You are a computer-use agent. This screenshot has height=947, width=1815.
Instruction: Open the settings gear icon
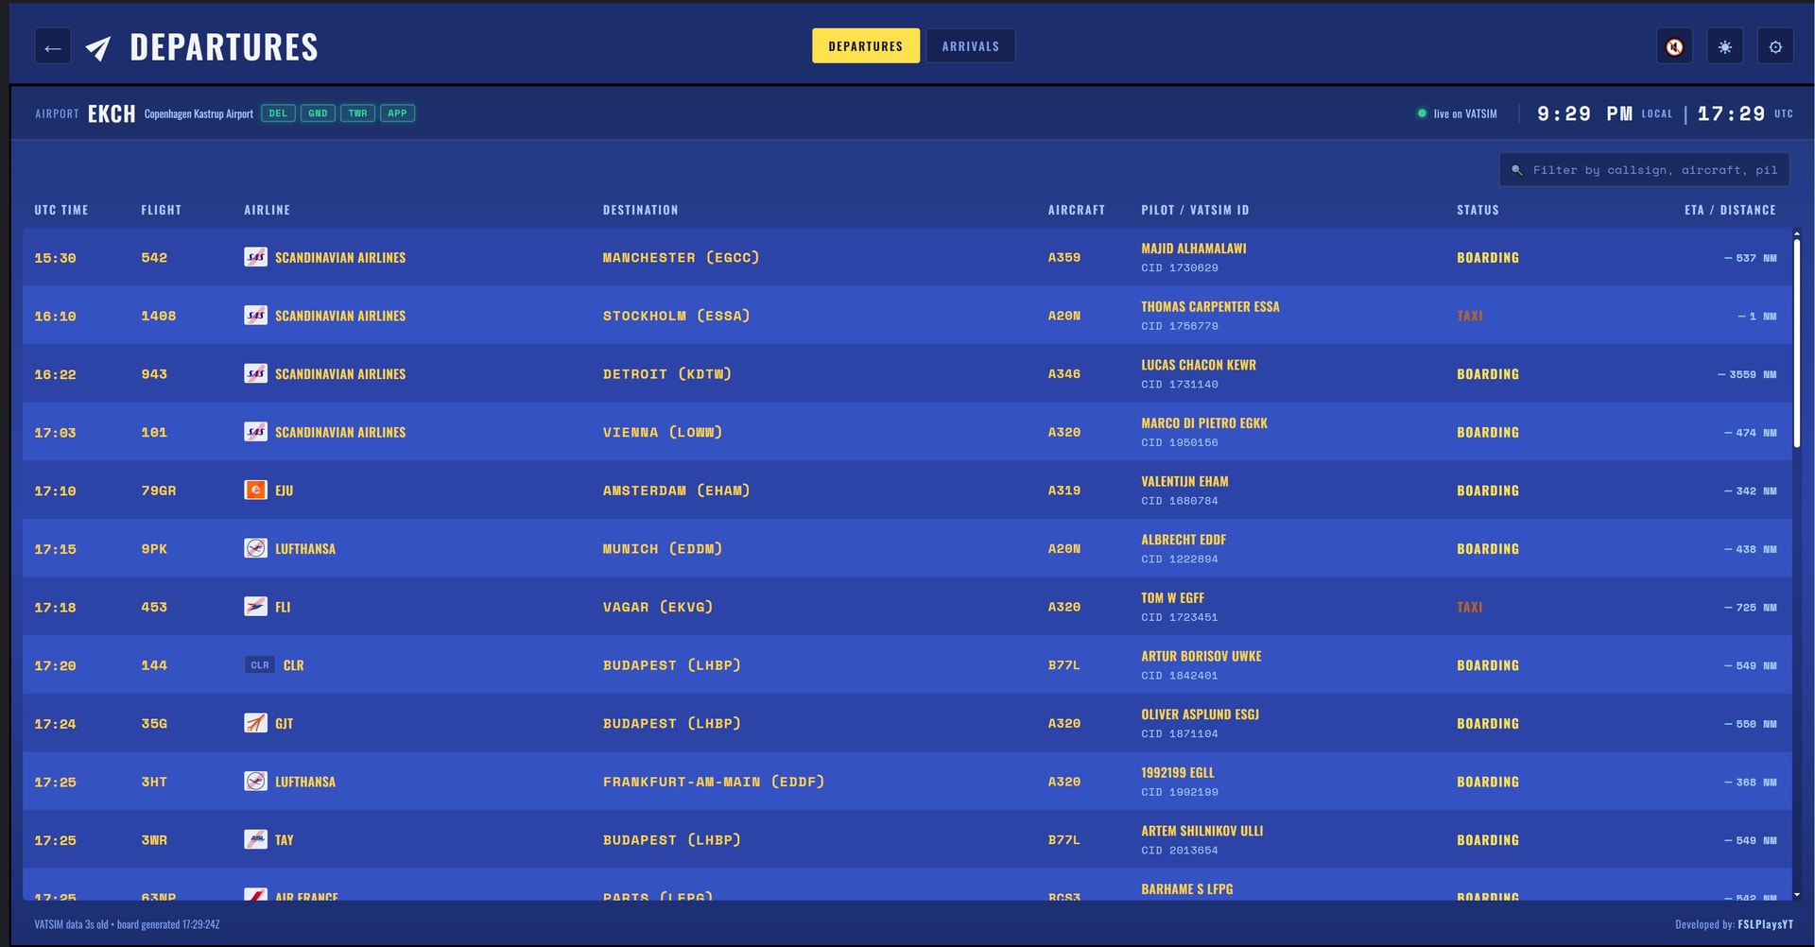1775,46
